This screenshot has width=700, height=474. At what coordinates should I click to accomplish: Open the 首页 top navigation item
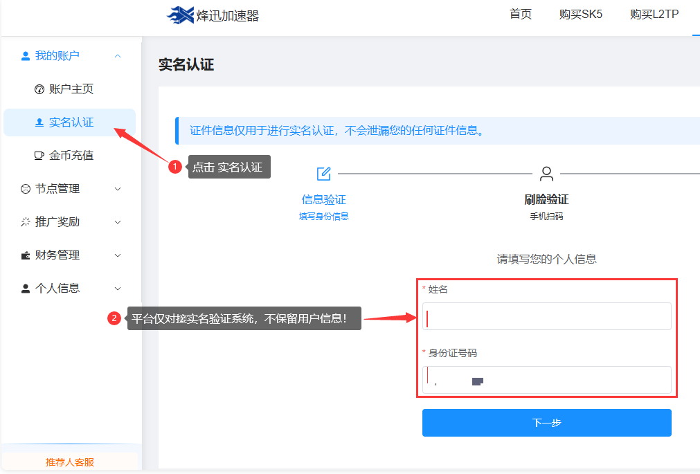[521, 15]
